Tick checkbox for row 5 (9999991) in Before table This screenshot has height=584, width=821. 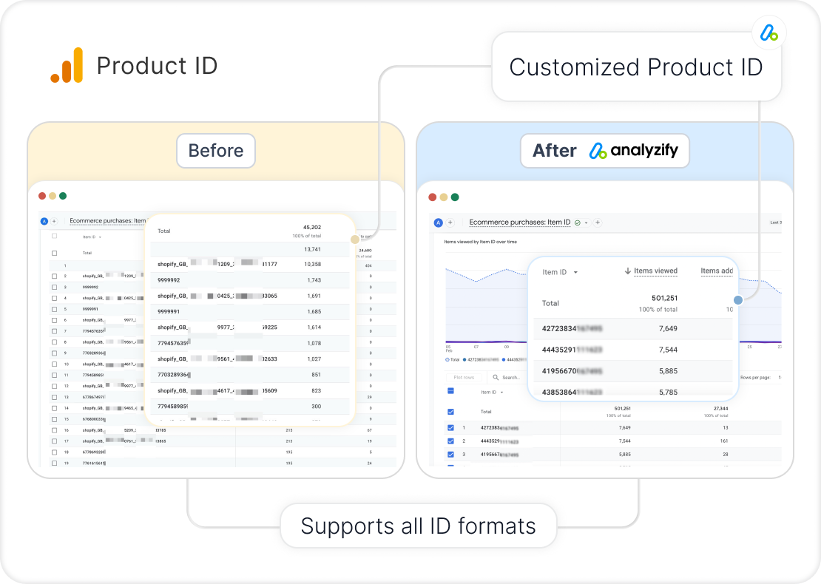click(x=54, y=309)
